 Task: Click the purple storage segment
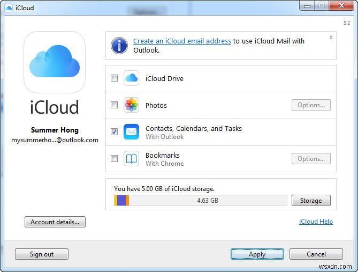(x=121, y=201)
